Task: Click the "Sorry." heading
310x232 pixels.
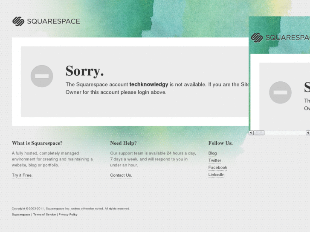Action: coord(84,71)
